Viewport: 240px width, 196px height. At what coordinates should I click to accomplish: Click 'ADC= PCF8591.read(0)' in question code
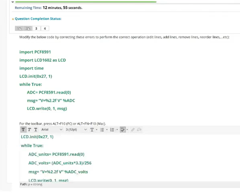(x=49, y=93)
